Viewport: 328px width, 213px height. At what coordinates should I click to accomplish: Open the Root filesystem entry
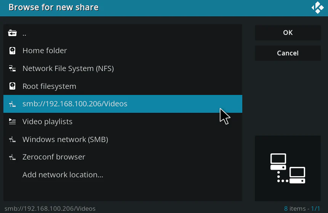[x=50, y=86]
